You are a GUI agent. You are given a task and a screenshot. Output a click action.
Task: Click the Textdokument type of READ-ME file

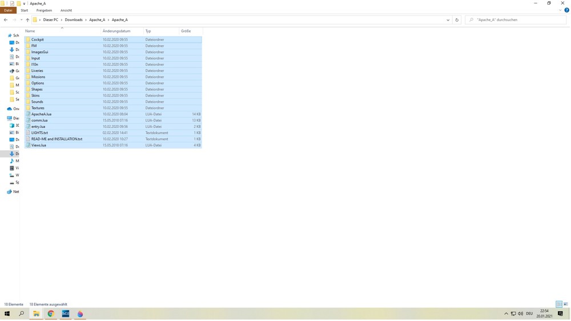click(156, 139)
